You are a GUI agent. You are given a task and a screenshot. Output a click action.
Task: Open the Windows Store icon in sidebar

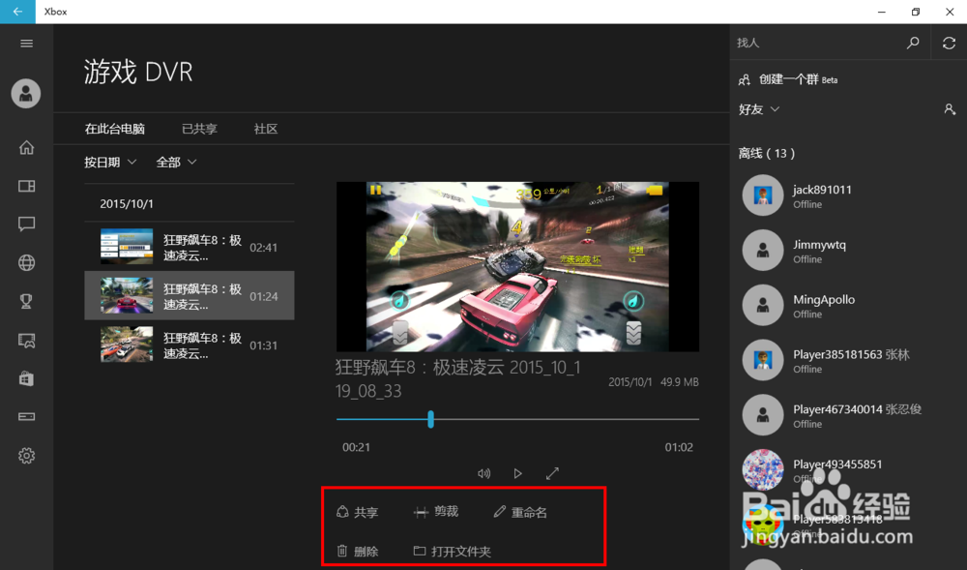(x=26, y=379)
